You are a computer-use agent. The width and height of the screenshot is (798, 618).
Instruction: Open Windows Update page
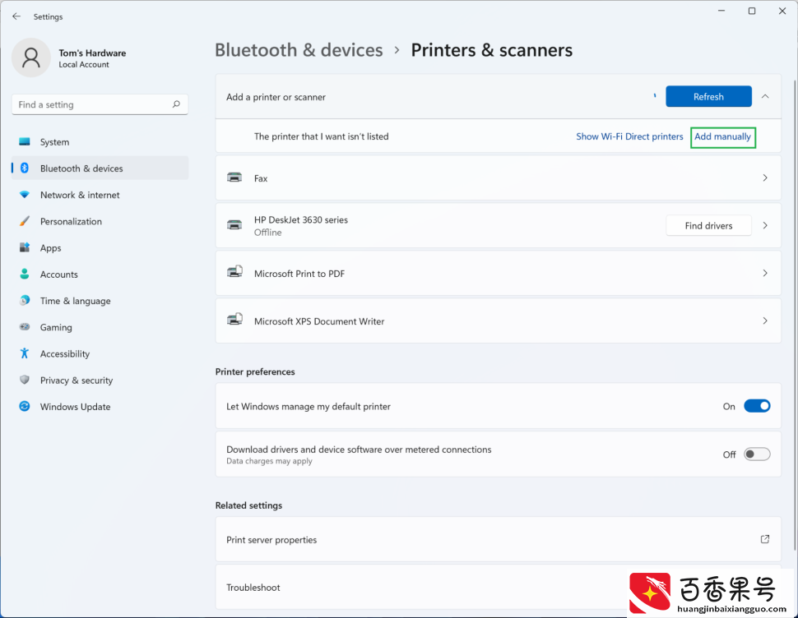point(100,406)
